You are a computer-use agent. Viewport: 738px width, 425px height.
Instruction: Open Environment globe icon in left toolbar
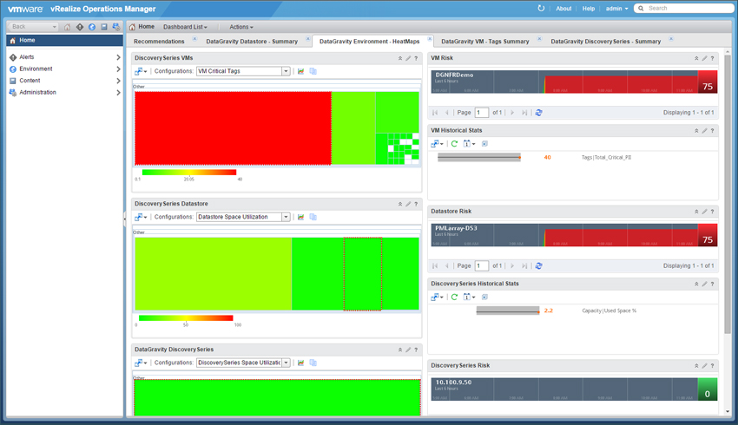coord(92,27)
